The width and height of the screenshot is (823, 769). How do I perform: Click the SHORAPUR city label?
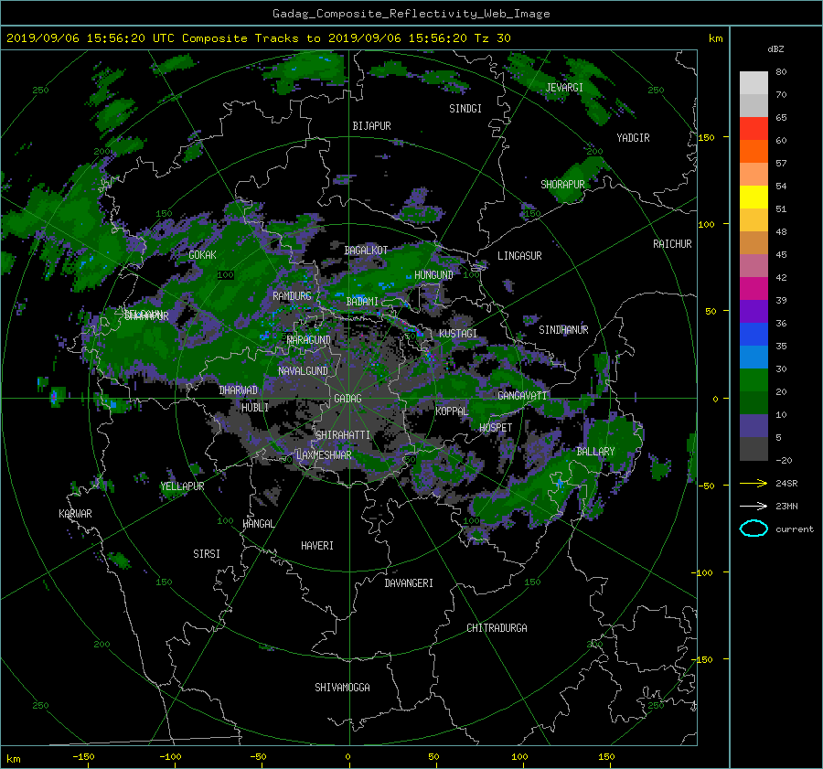point(562,185)
